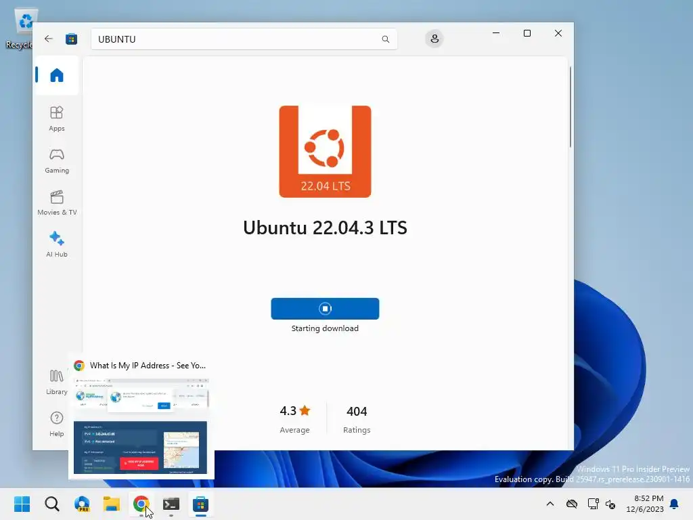Click the Store page vertical scrollbar

pyautogui.click(x=570, y=107)
